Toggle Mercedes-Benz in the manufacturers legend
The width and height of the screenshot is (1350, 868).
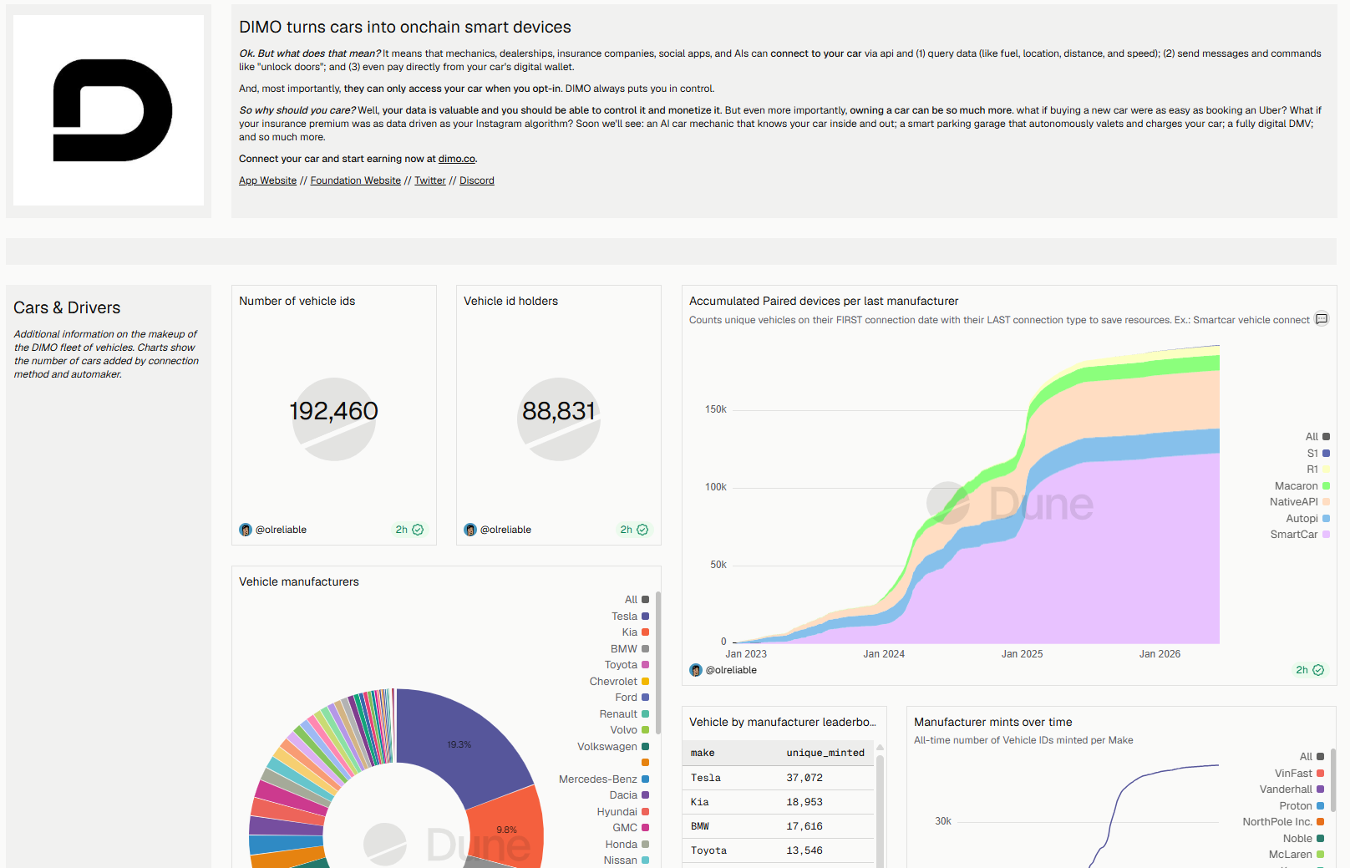tap(604, 779)
